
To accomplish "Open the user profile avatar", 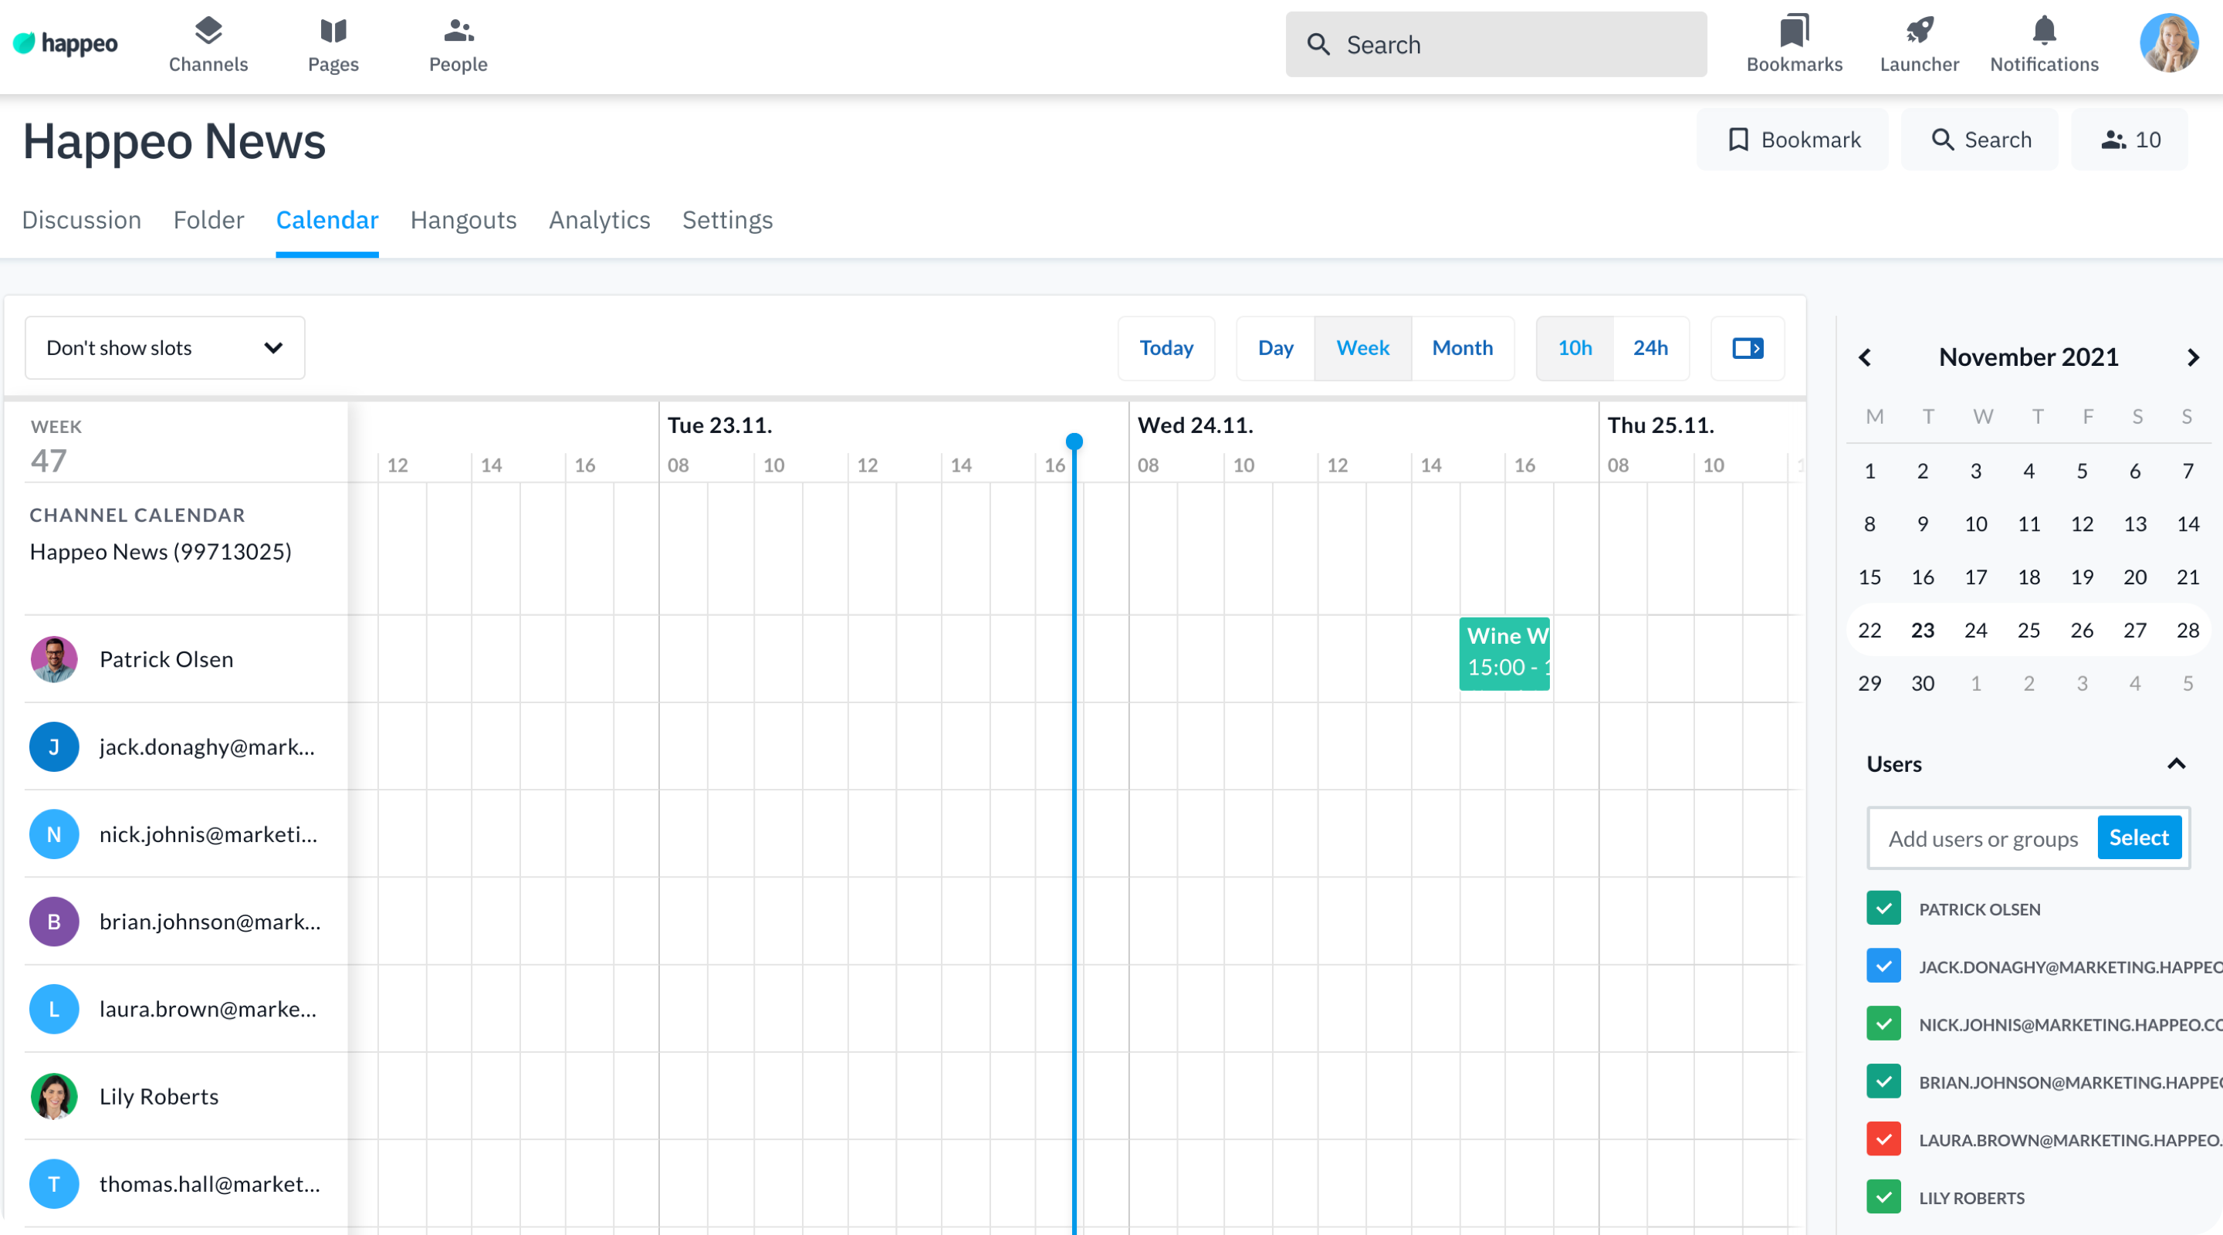I will [2167, 43].
